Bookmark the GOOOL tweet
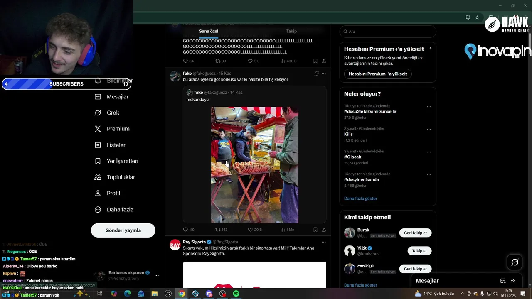 tap(315, 61)
